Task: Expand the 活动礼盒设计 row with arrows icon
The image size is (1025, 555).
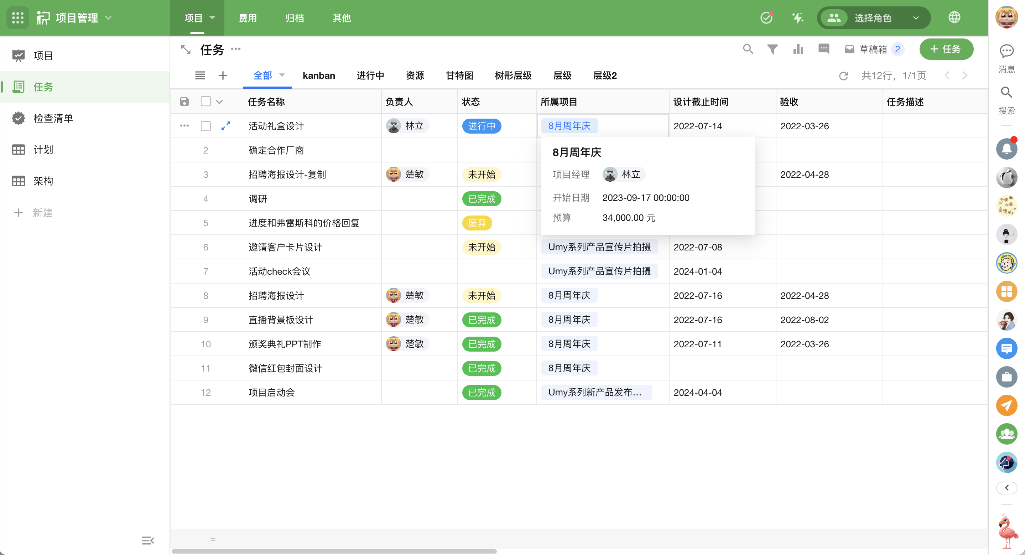Action: [225, 126]
